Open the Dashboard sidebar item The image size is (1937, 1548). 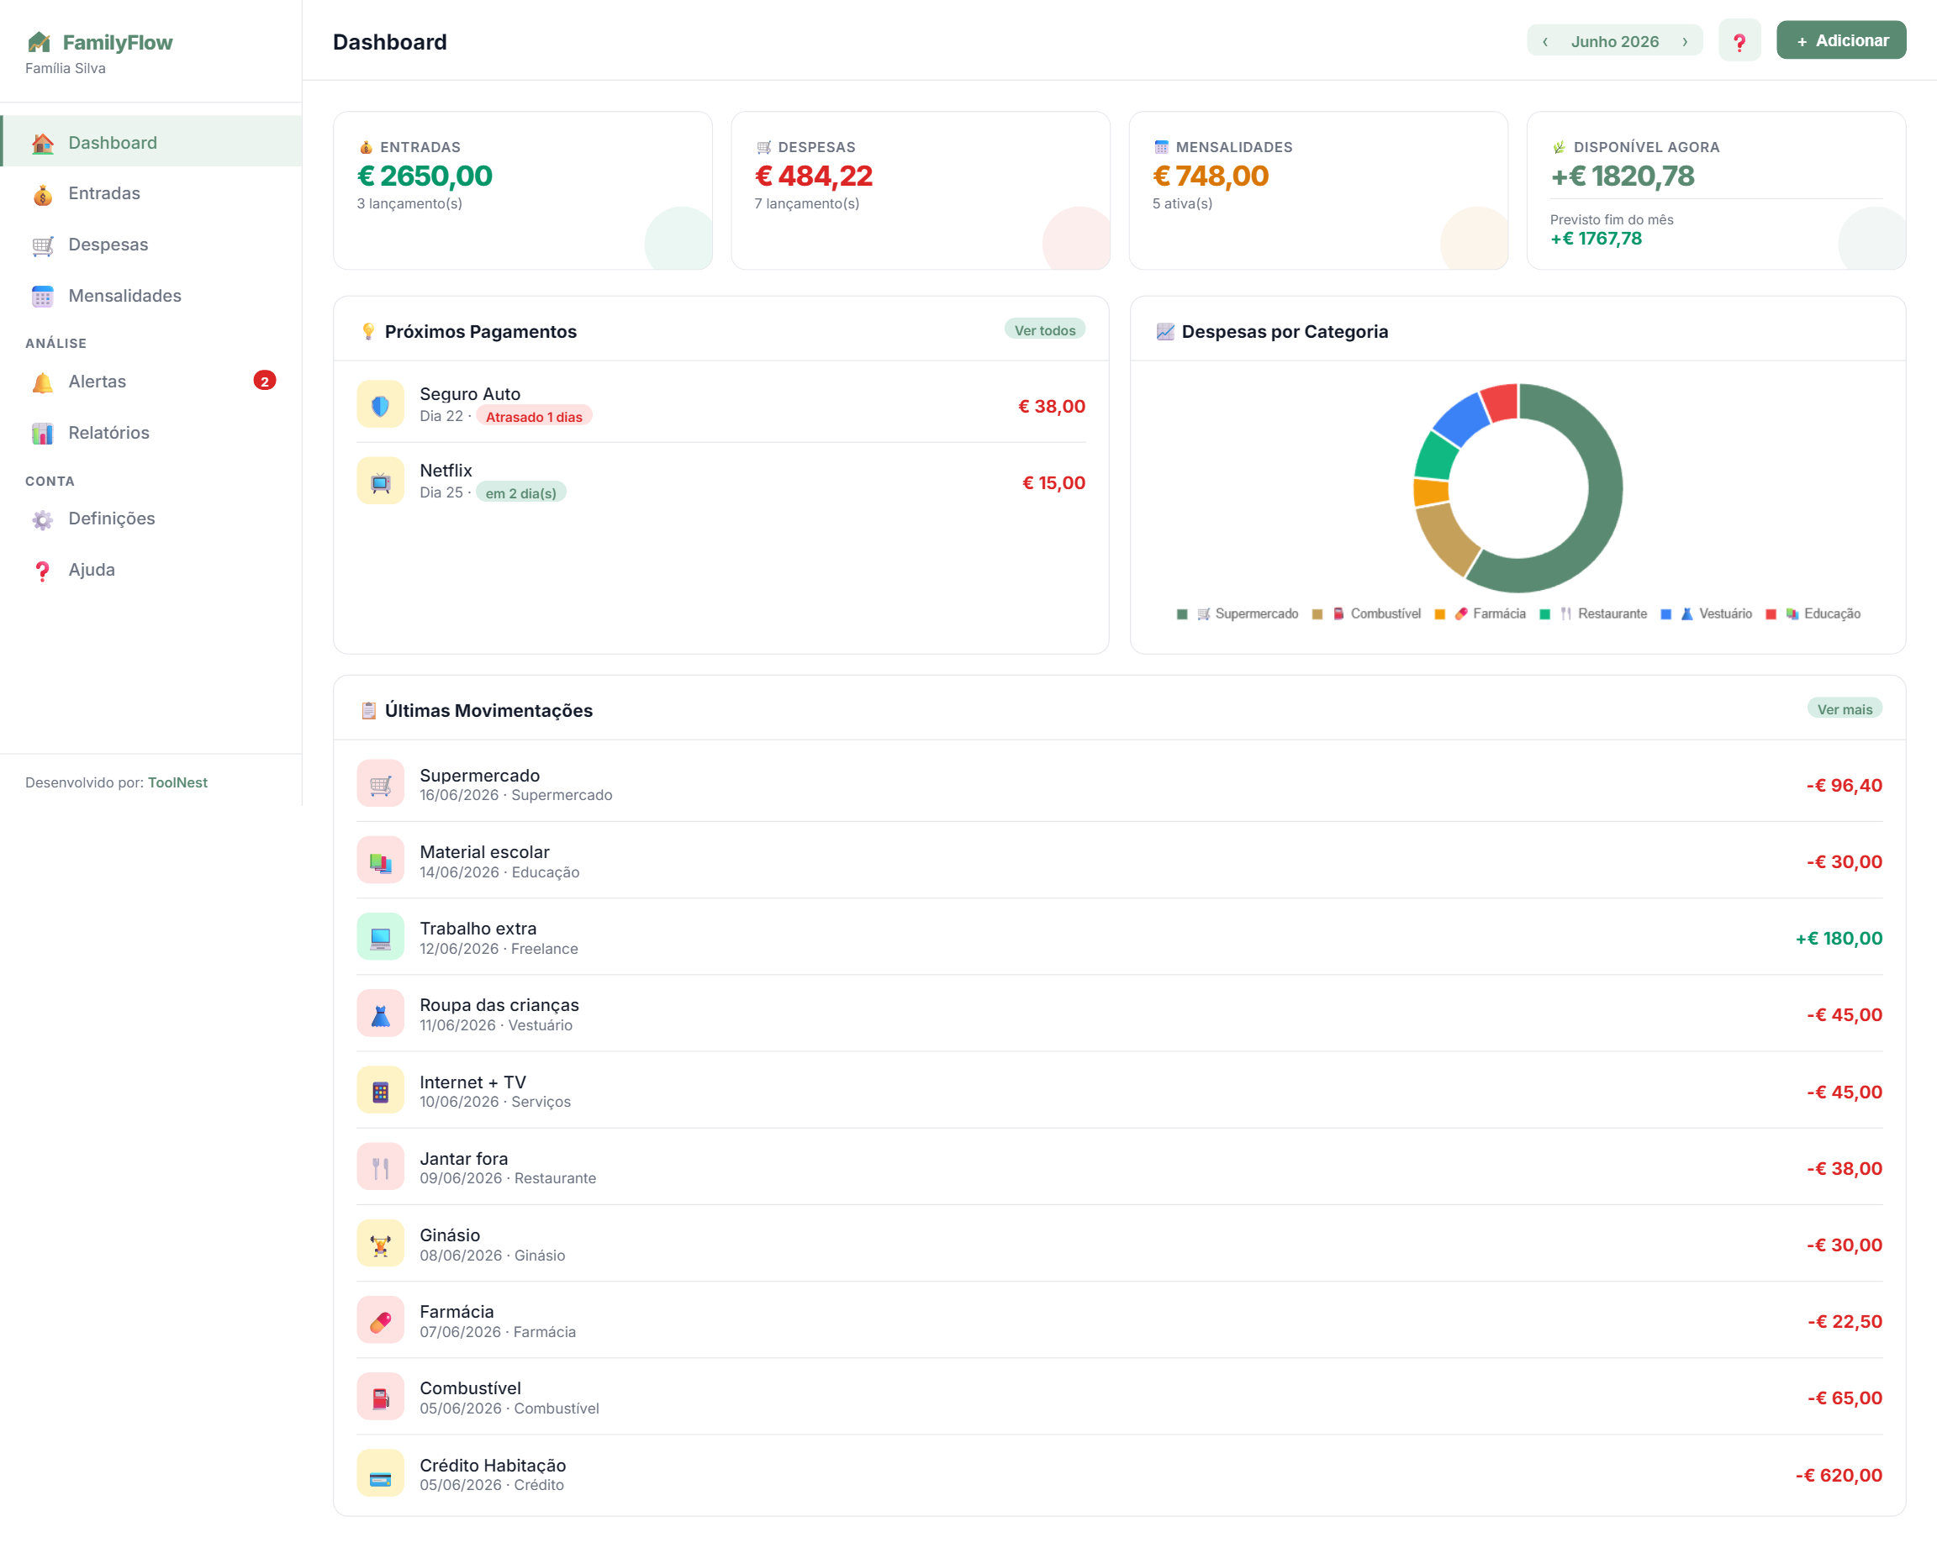click(151, 142)
